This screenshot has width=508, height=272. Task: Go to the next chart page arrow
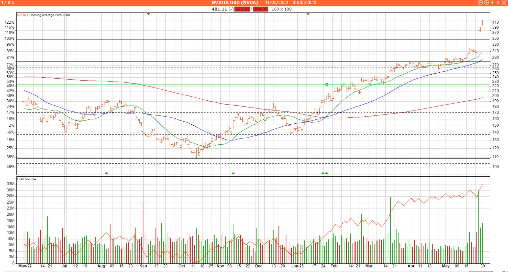click(13, 3)
